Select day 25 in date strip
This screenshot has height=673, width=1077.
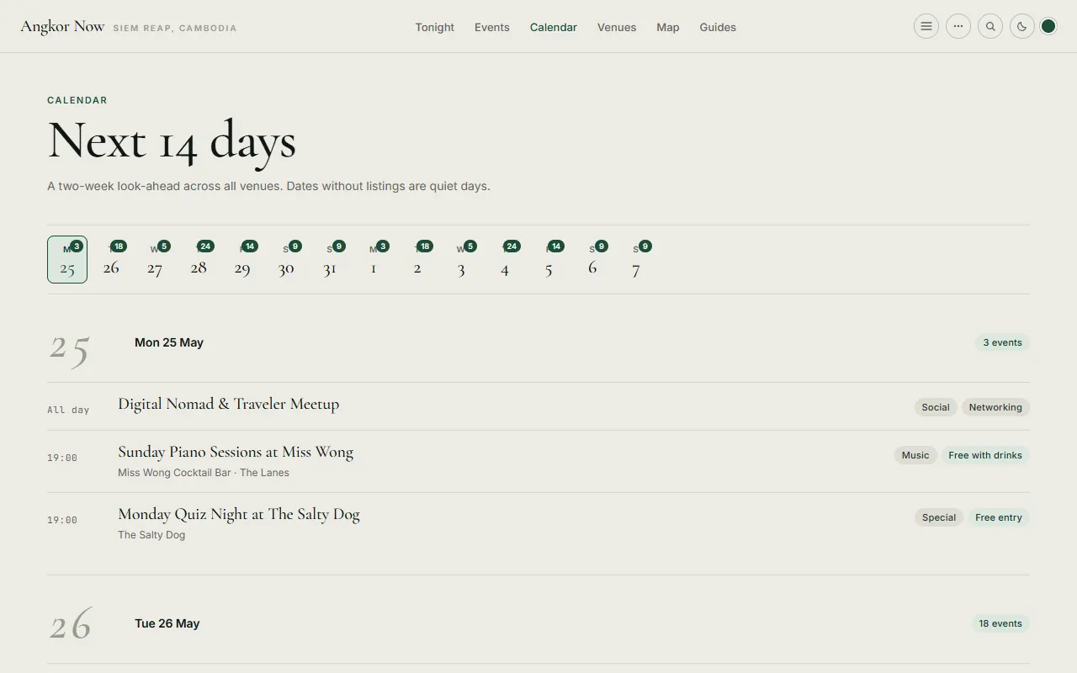(67, 259)
